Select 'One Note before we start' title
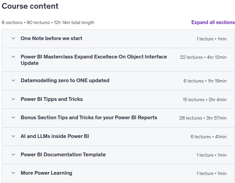This screenshot has height=183, width=235. point(51,38)
